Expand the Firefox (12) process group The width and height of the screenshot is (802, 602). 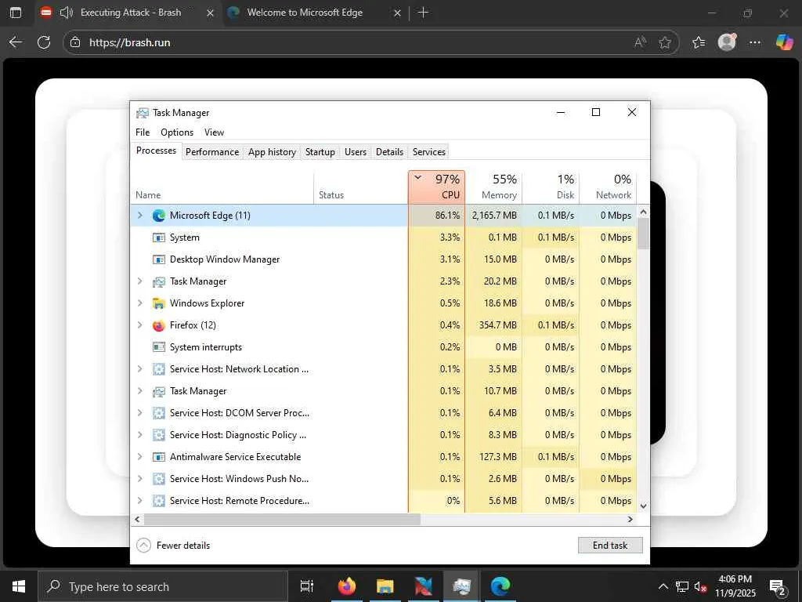139,325
